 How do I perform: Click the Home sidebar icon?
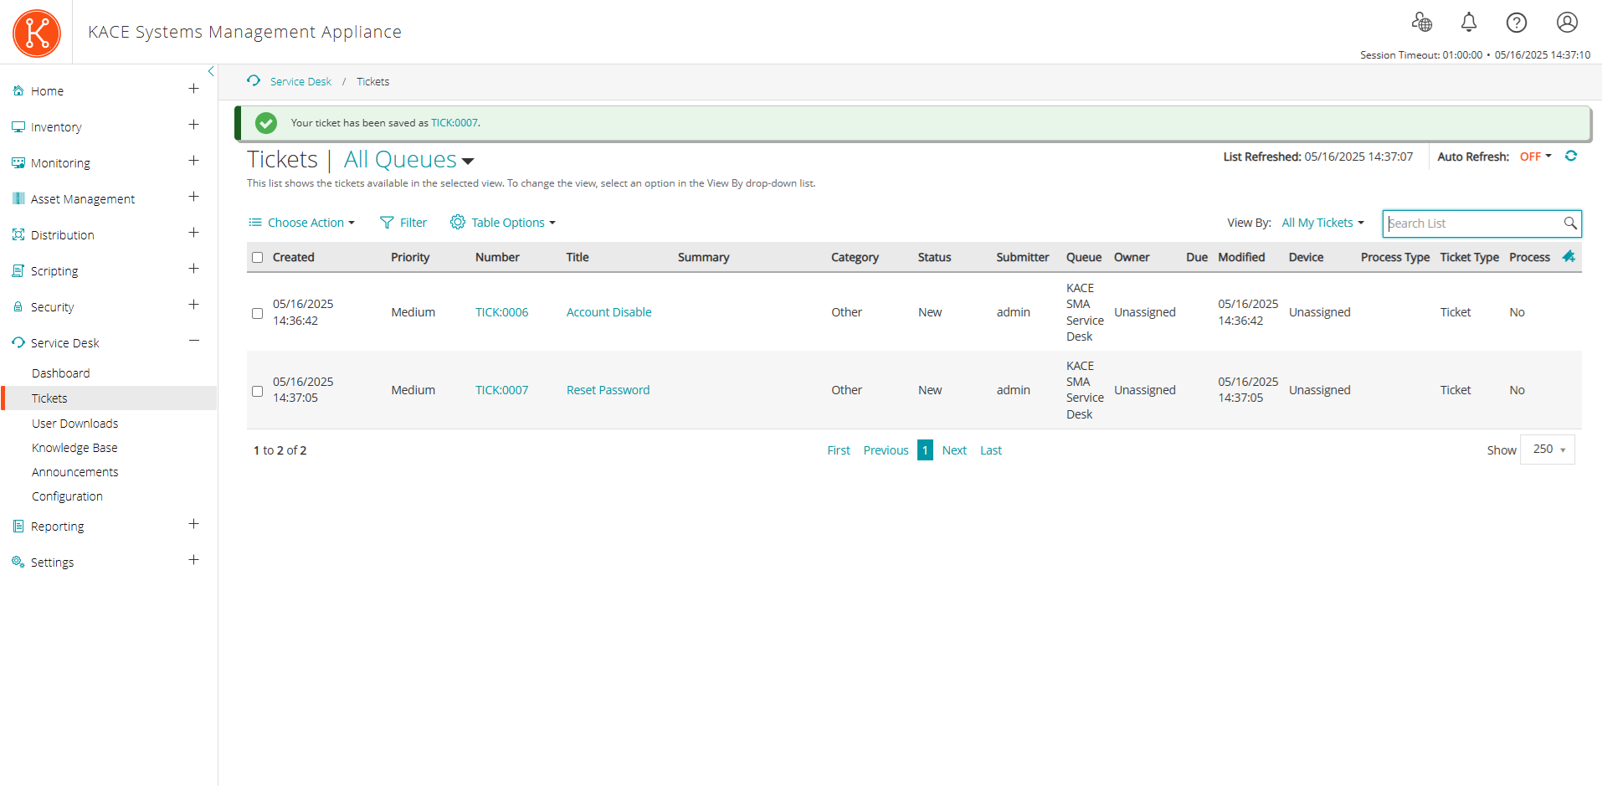click(x=18, y=90)
